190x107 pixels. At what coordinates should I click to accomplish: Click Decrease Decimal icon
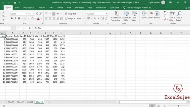point(106,18)
